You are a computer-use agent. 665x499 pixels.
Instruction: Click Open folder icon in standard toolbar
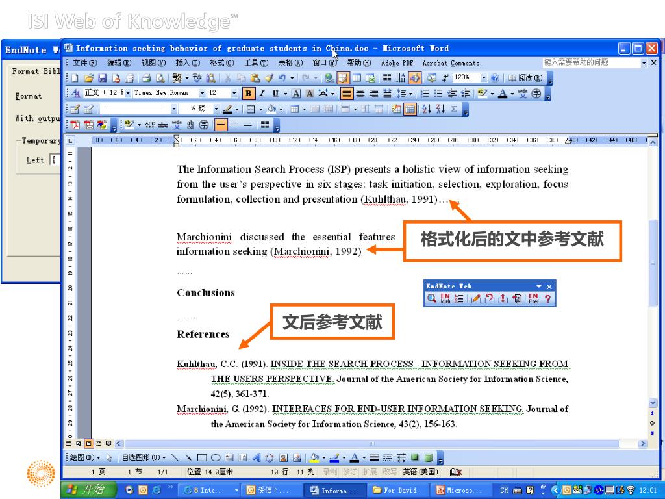point(88,78)
